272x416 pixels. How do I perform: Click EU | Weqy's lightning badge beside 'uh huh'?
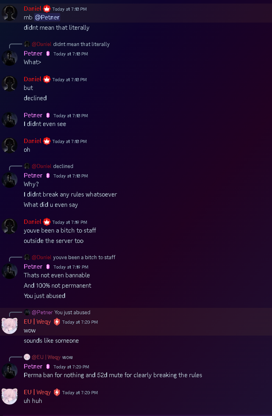[57, 392]
